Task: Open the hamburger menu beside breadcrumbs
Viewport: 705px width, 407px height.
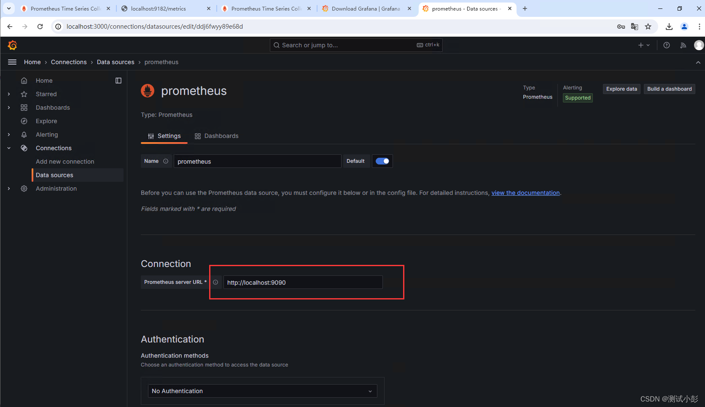Action: point(12,62)
